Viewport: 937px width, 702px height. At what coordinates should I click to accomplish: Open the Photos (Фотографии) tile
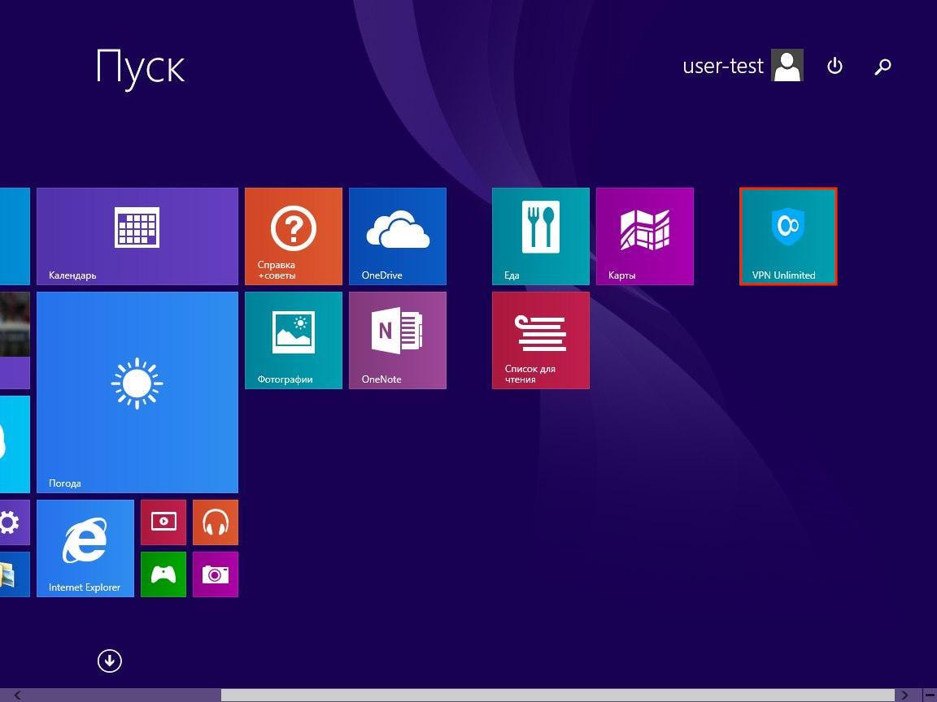coord(293,340)
